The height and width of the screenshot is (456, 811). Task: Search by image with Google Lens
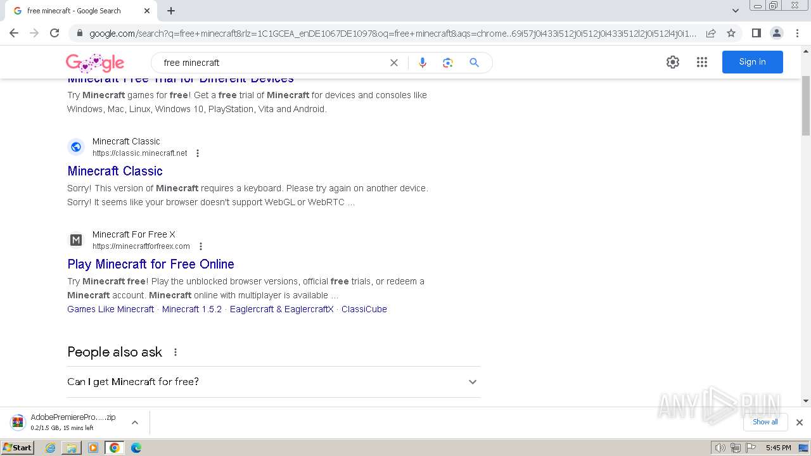[448, 63]
